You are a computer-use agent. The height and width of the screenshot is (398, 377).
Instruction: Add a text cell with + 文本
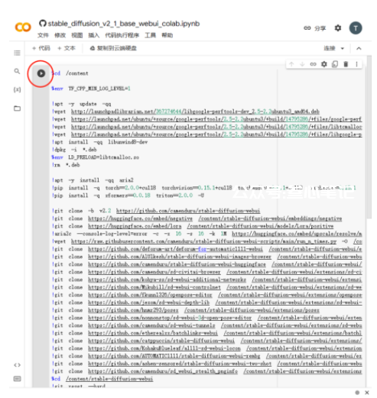point(67,48)
